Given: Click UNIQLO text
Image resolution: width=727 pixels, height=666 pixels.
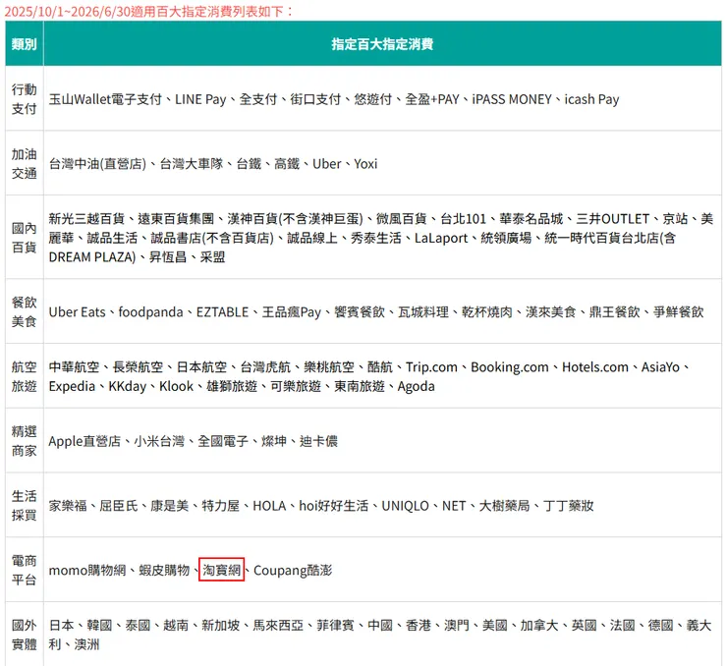Looking at the screenshot, I should (405, 506).
